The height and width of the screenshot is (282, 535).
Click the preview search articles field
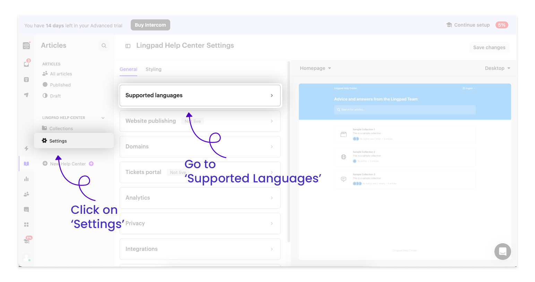click(405, 110)
